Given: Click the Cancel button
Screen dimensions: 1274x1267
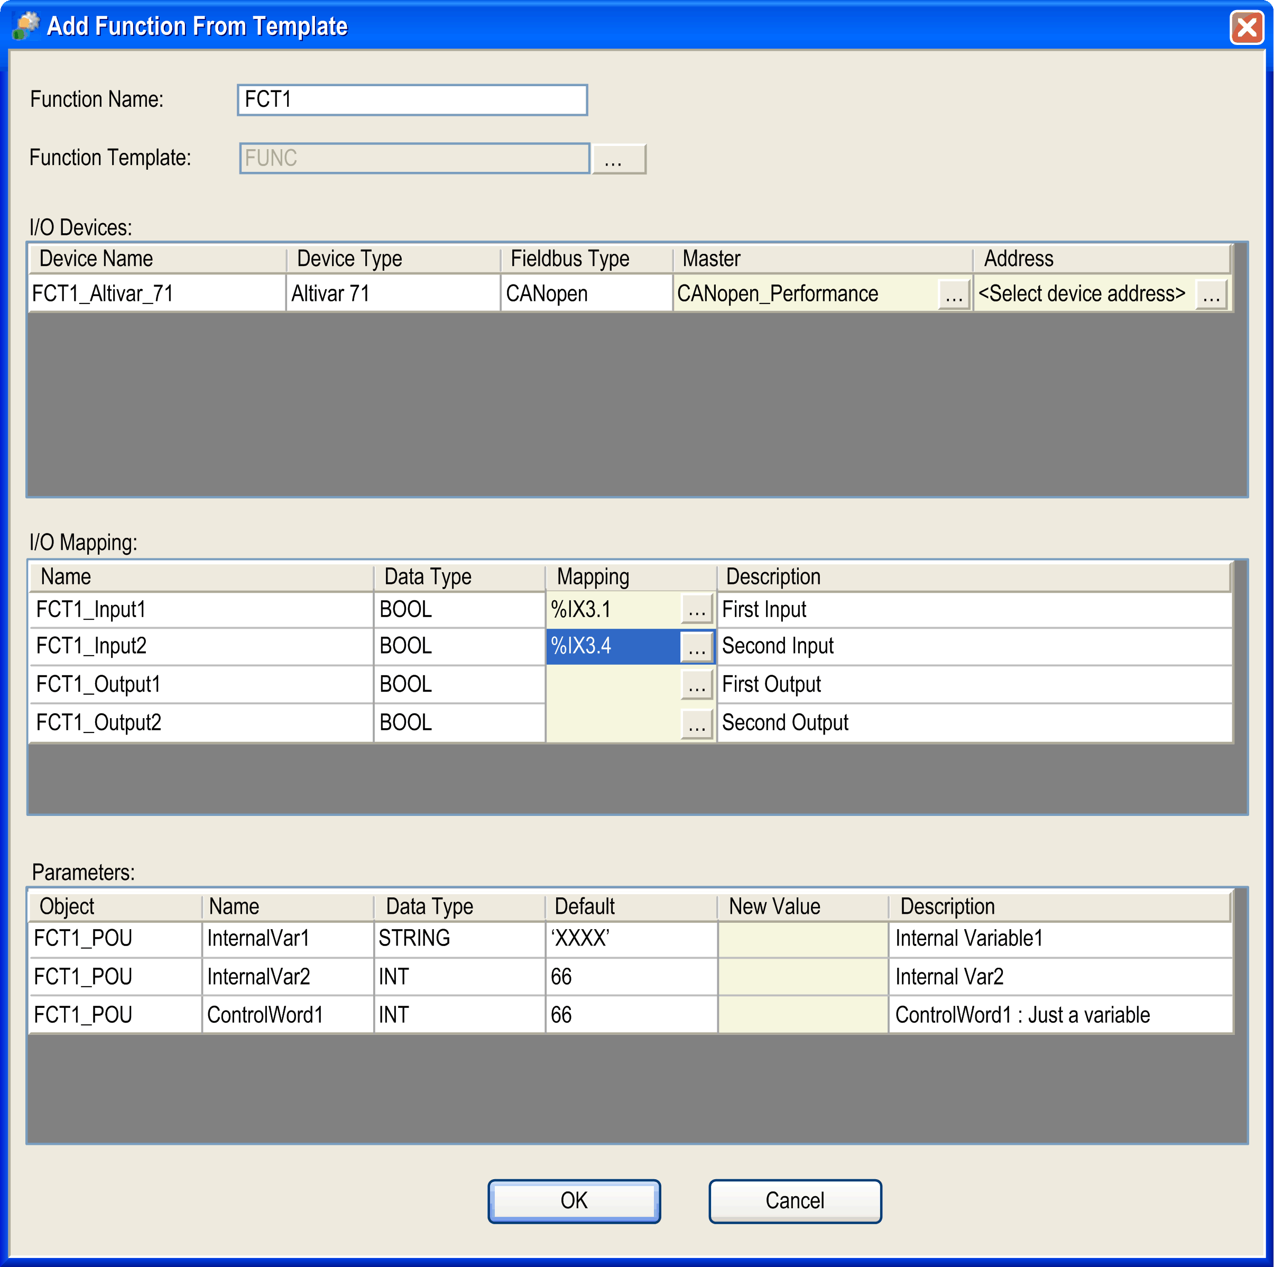Looking at the screenshot, I should coord(795,1201).
